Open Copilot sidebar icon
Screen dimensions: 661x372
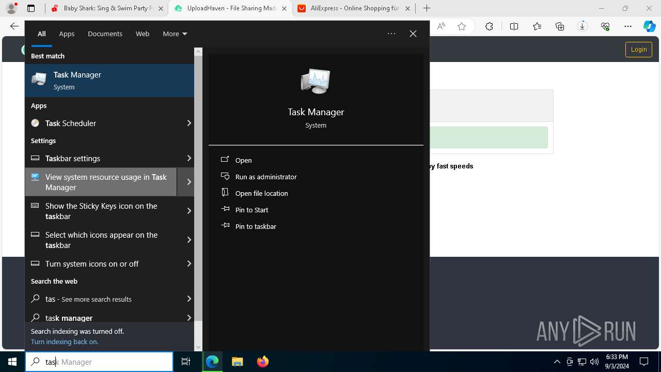(650, 26)
